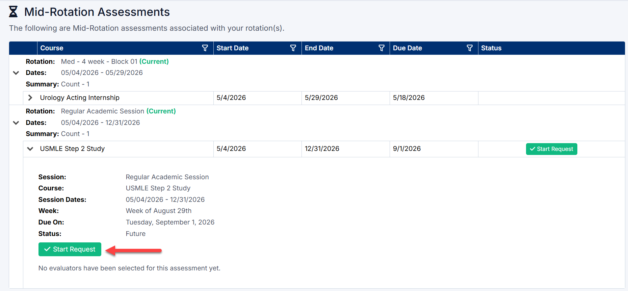Collapse the USMLE Step 2 Study row

(x=30, y=149)
